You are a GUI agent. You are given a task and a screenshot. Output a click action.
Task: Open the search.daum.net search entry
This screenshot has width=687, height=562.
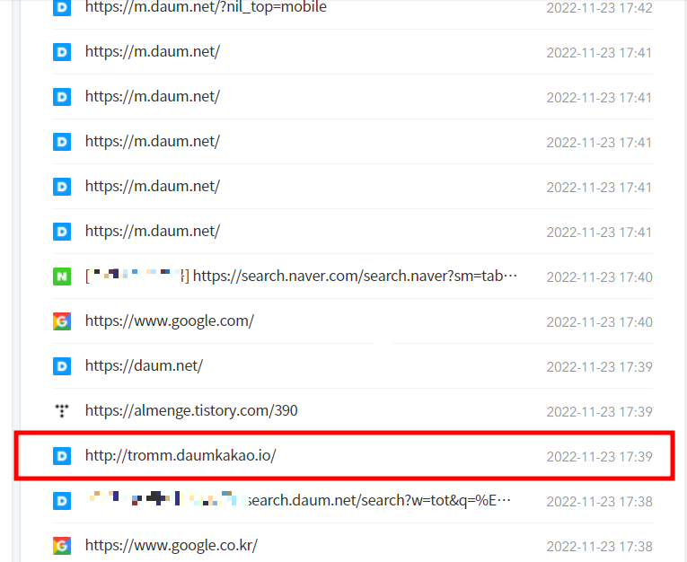(x=300, y=500)
